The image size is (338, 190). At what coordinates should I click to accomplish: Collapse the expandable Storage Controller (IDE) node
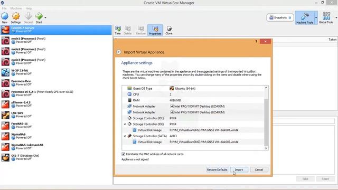click(125, 124)
